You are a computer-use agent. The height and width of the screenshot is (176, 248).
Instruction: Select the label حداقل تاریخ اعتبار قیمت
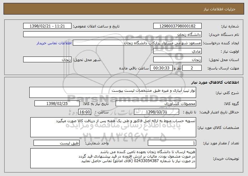pos(219,112)
